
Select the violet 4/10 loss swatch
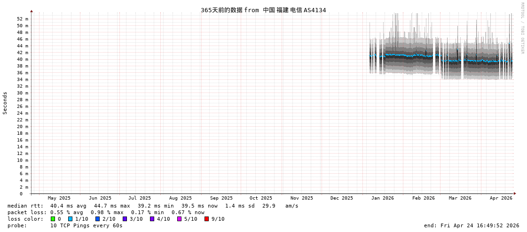pyautogui.click(x=152, y=219)
